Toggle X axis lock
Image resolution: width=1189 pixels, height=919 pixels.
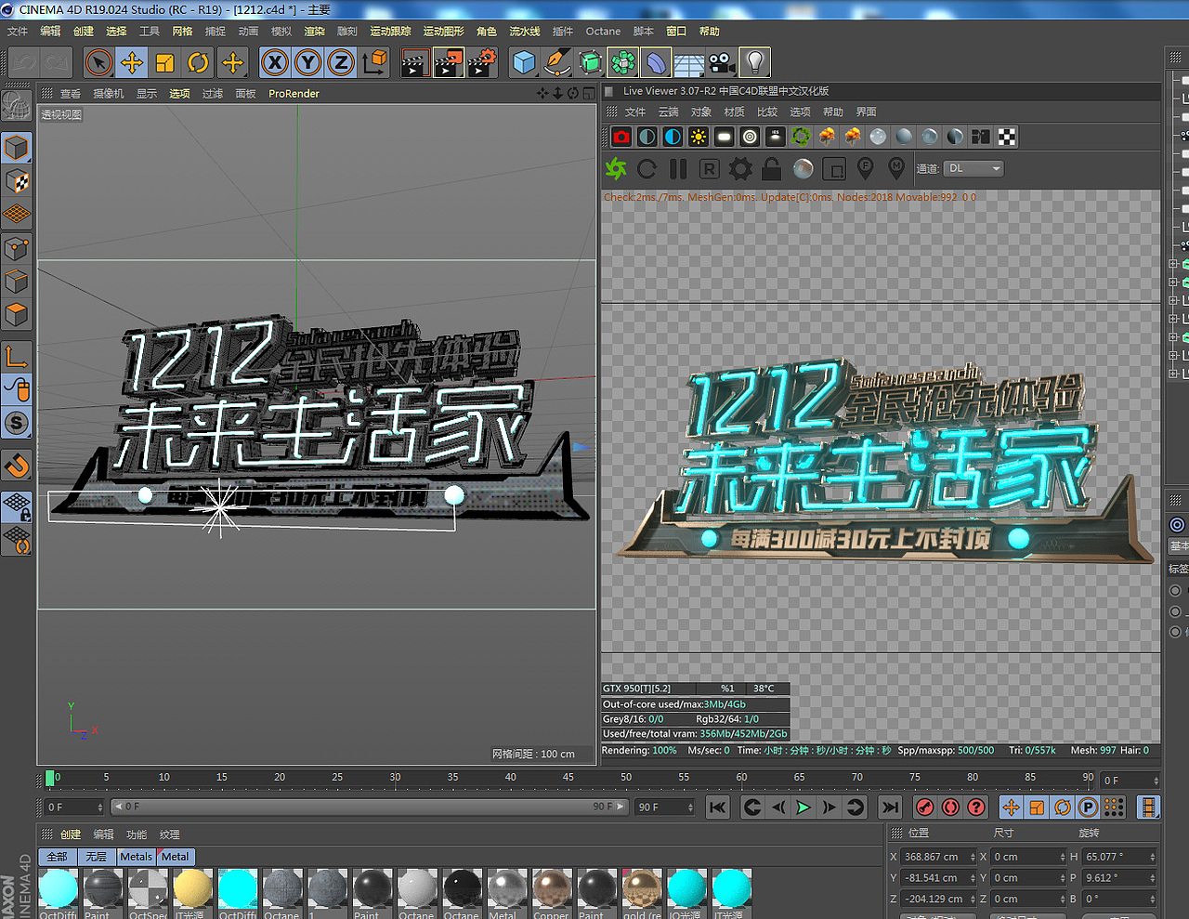click(x=275, y=62)
